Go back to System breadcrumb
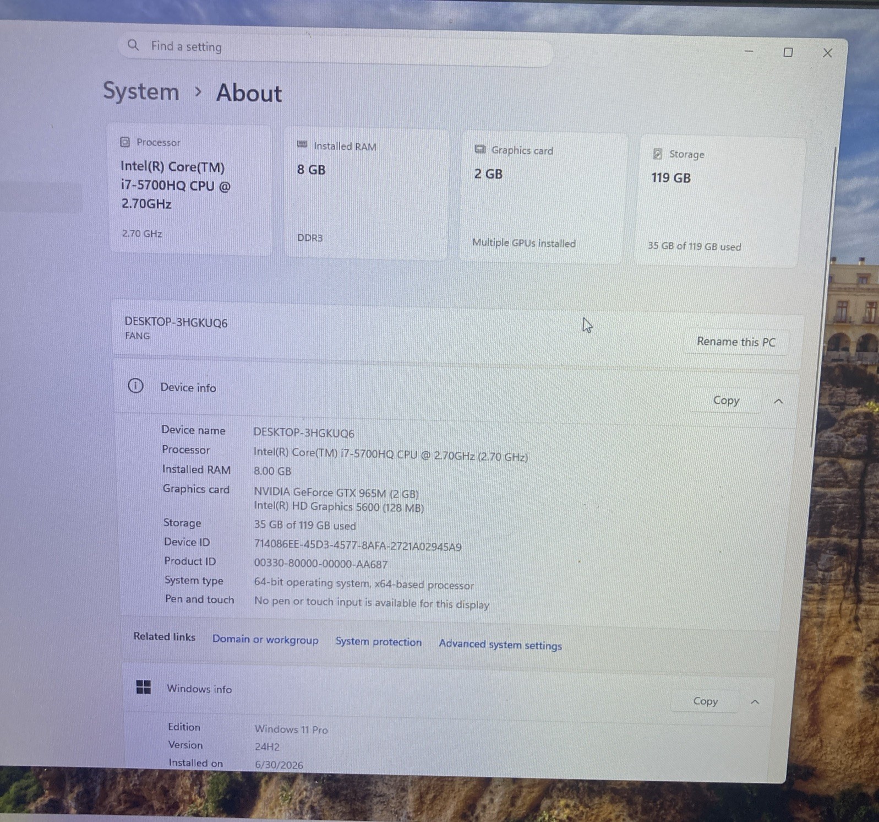This screenshot has width=879, height=822. [141, 91]
